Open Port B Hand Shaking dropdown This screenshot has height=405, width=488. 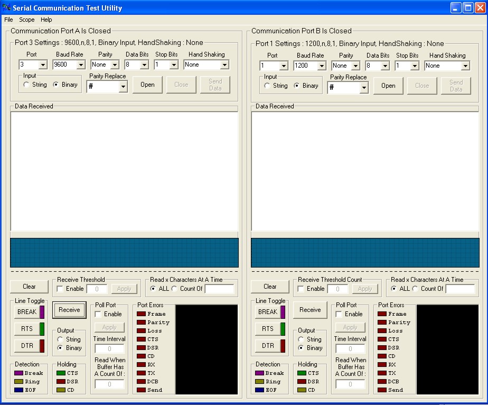[465, 66]
